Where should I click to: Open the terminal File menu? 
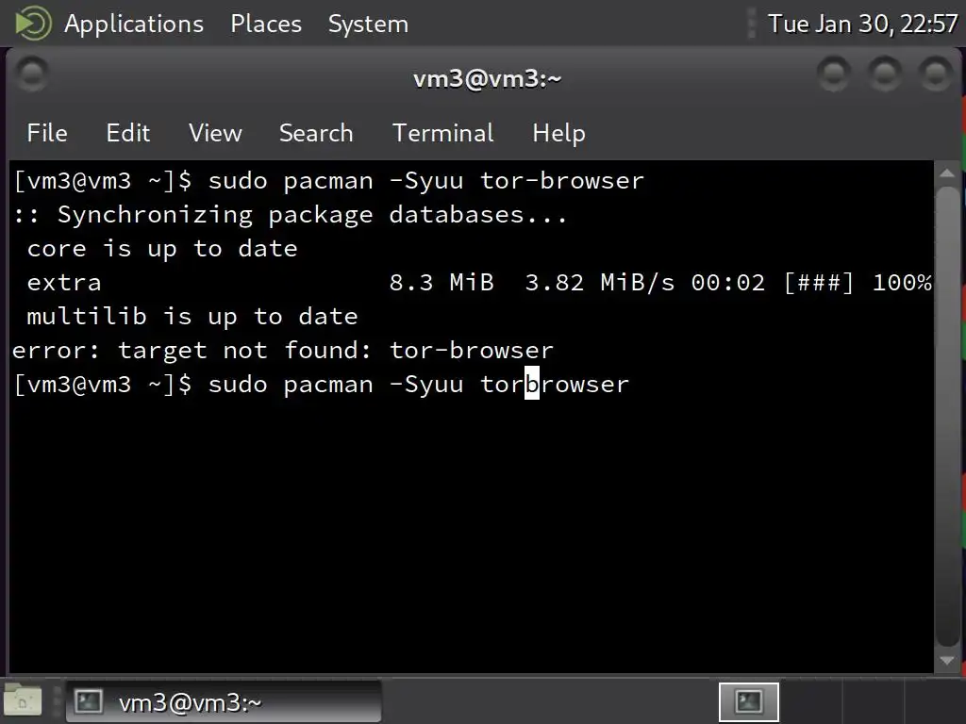47,133
